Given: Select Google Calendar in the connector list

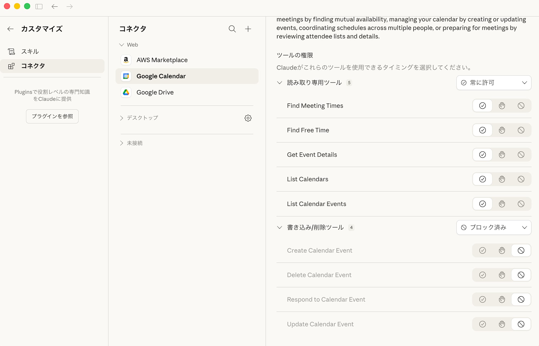Looking at the screenshot, I should 161,76.
